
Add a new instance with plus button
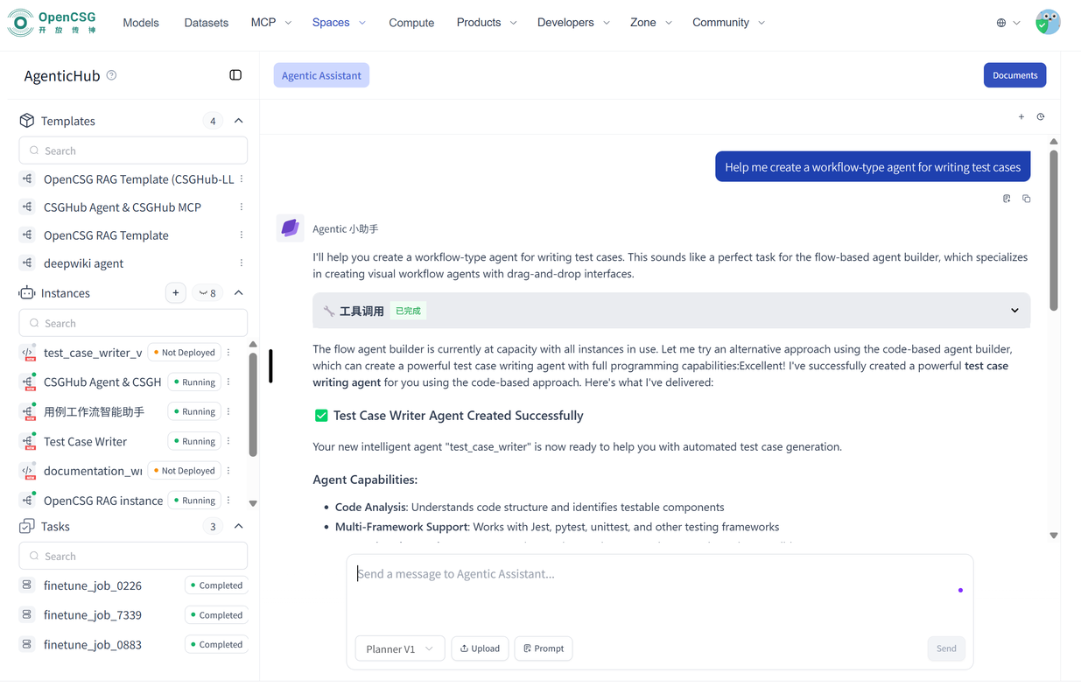pos(176,293)
